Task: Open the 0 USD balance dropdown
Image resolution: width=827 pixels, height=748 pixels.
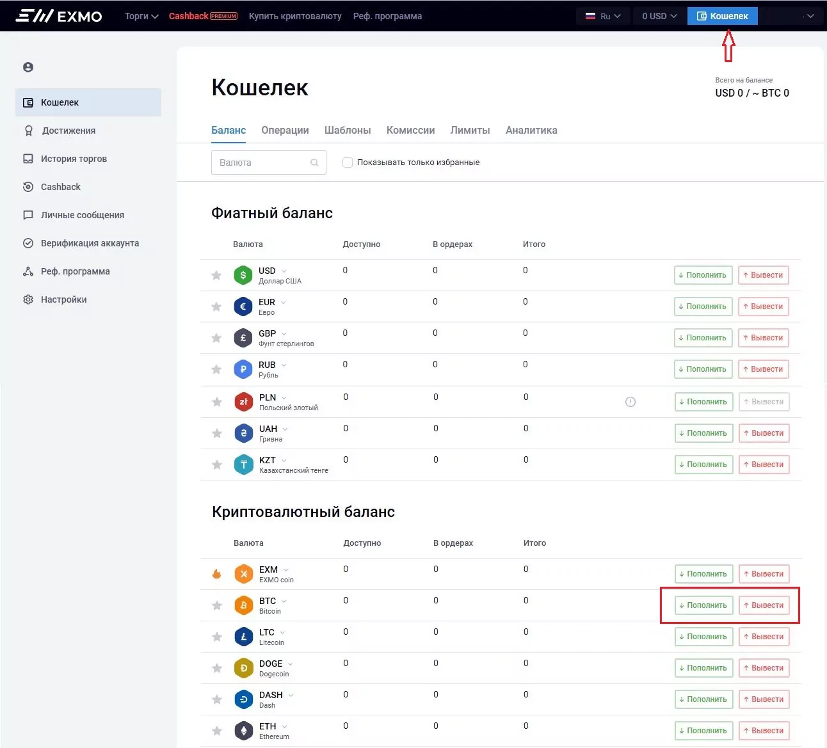Action: point(659,16)
